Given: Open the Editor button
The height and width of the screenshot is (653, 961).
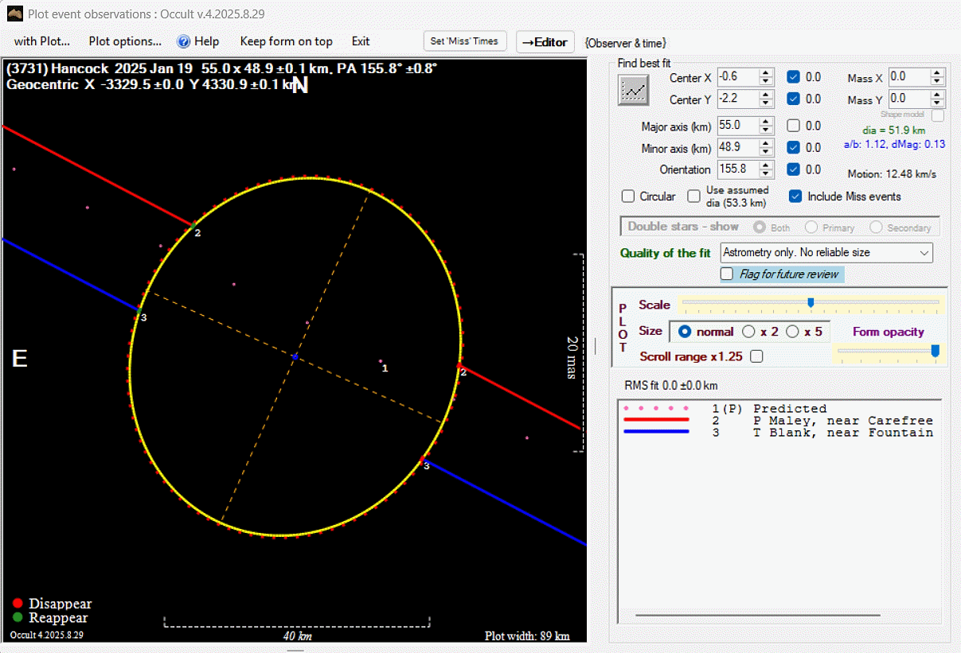Looking at the screenshot, I should coord(545,42).
